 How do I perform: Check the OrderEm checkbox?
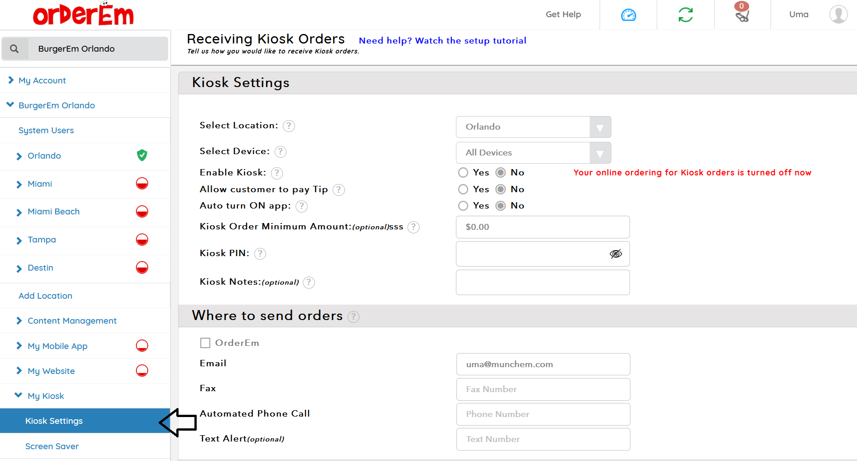coord(205,343)
